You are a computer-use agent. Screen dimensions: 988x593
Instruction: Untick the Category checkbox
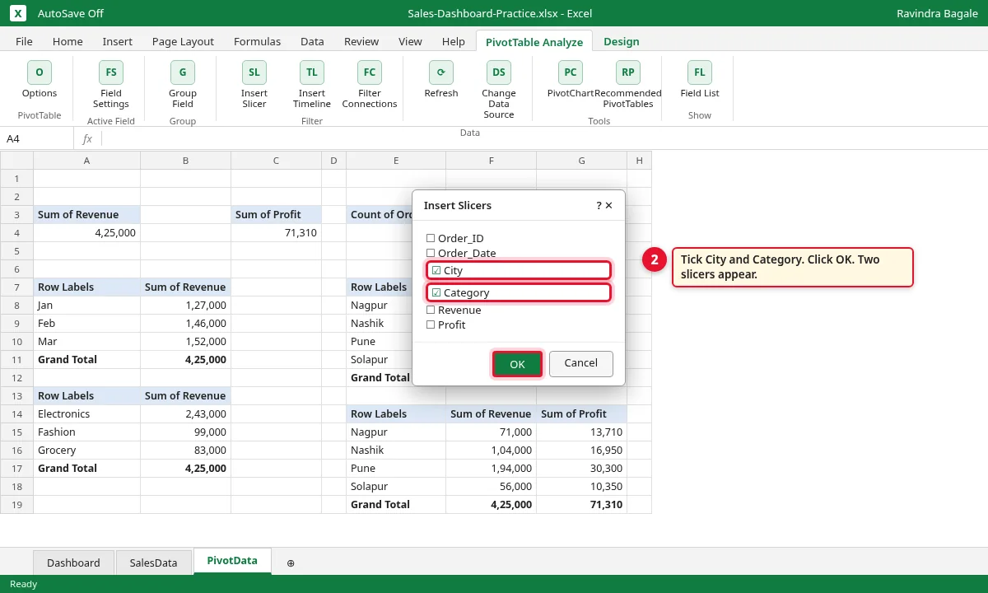tap(436, 292)
